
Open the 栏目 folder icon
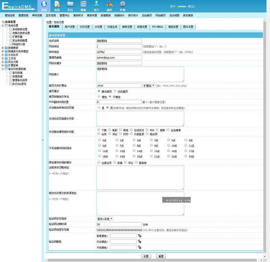tap(70, 4)
